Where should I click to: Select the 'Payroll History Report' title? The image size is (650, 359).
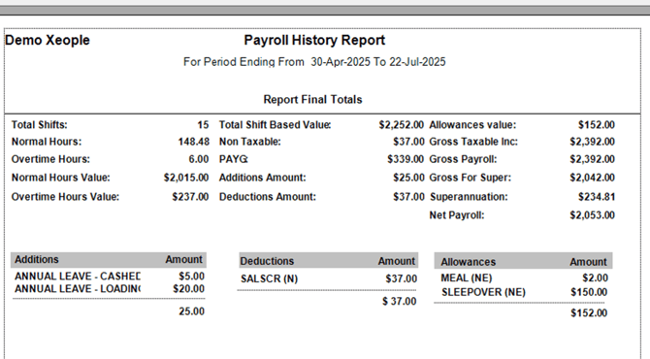(314, 40)
